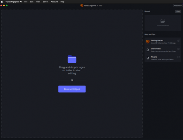
Task: Open the File menu
Action: point(26,2)
